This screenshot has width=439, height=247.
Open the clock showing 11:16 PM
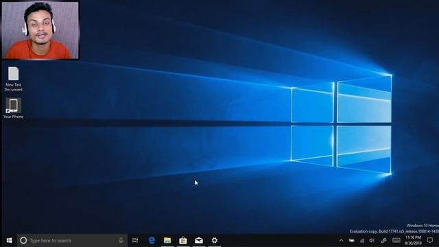pos(413,240)
